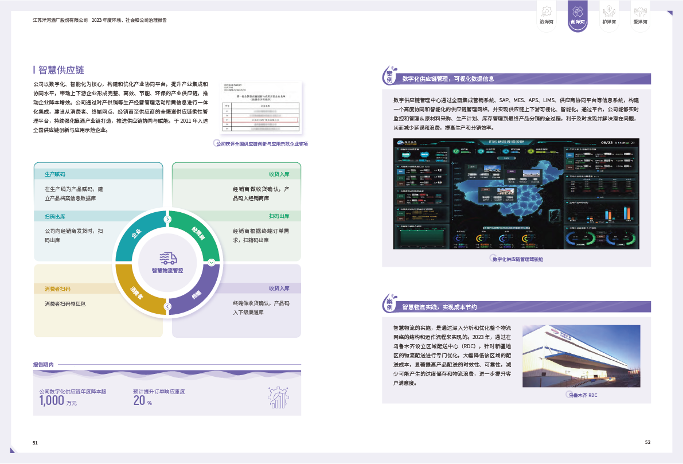Click the leaf-in-hands icon above 护洋河
This screenshot has height=464, width=683.
pos(609,10)
